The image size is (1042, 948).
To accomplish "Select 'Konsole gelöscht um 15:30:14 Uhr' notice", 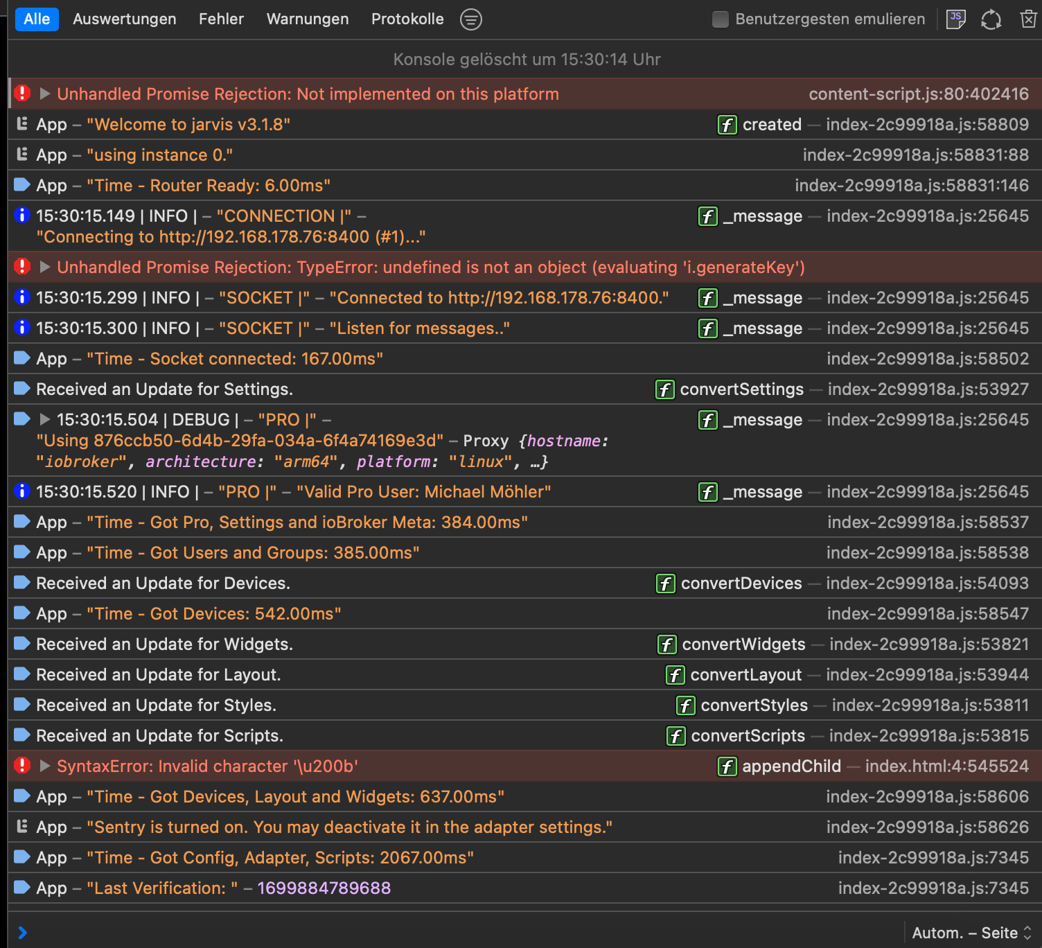I will (527, 60).
